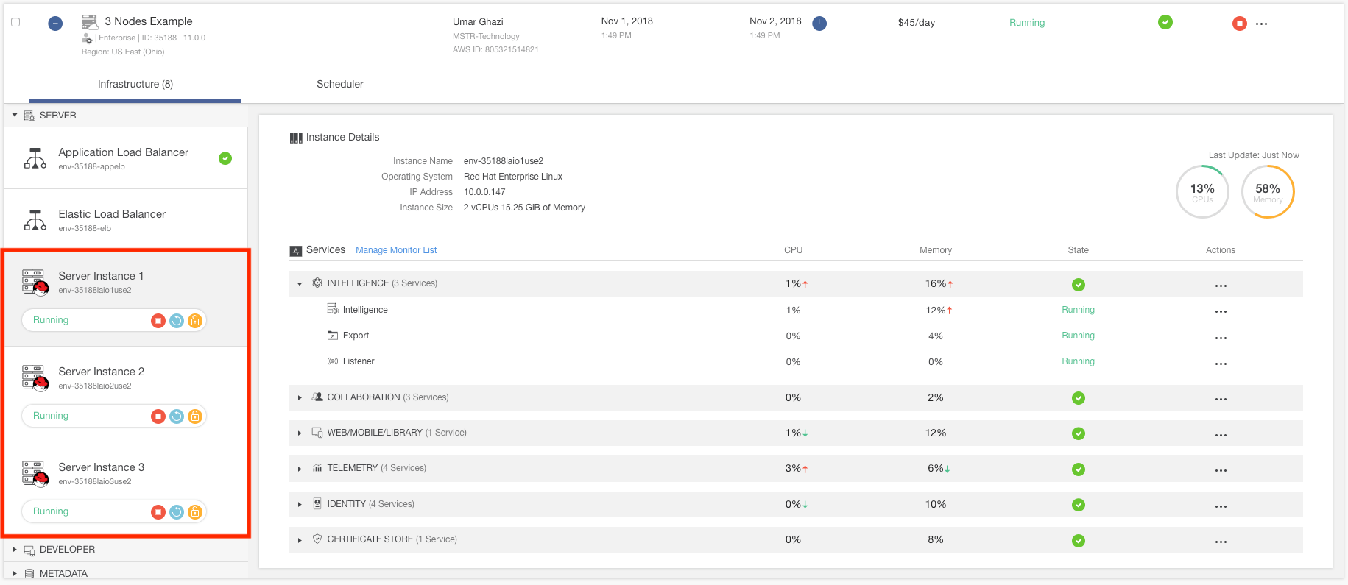This screenshot has width=1348, height=585.
Task: Collapse environment with the blue minus toggle
Action: point(55,24)
